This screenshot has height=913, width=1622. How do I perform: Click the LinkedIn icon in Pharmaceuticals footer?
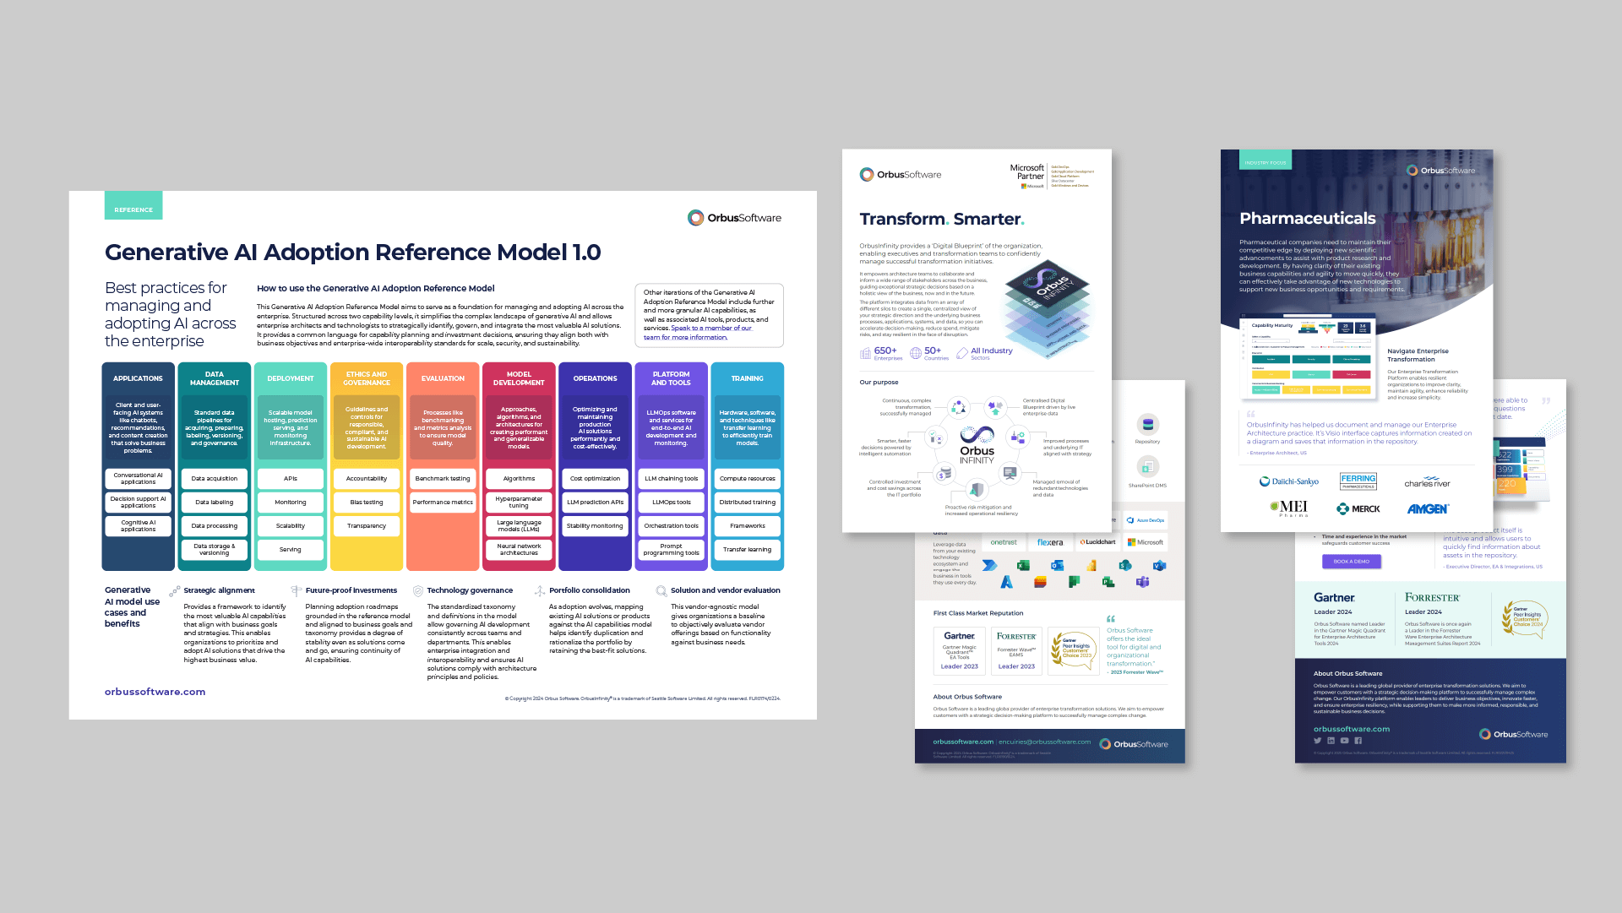1331,741
